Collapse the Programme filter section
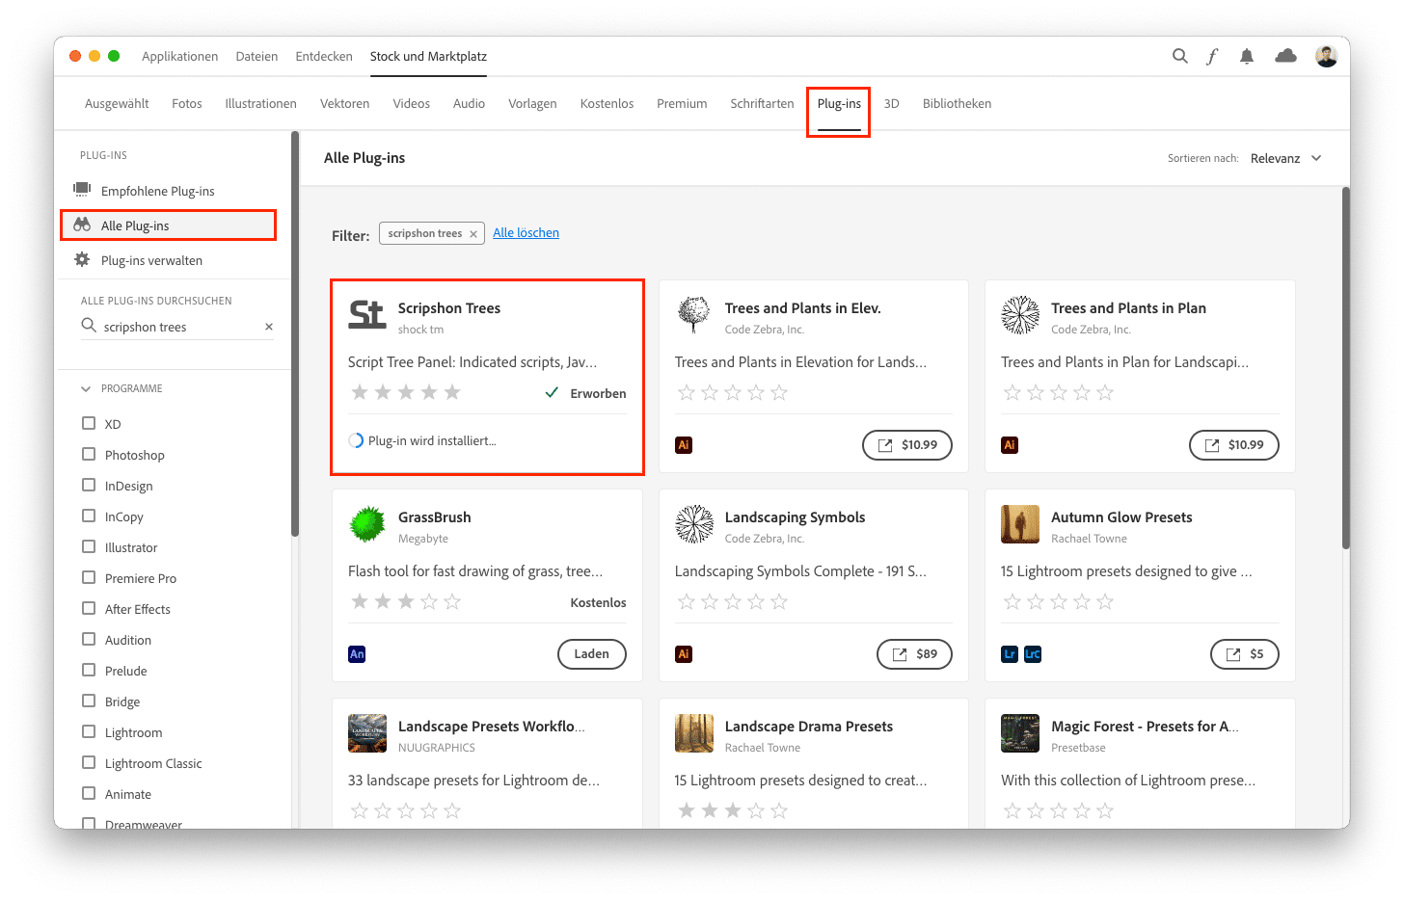The width and height of the screenshot is (1404, 900). (86, 388)
